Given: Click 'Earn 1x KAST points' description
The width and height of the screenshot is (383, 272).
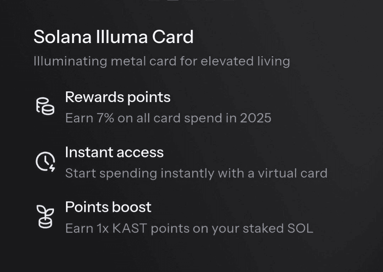Looking at the screenshot, I should [189, 228].
